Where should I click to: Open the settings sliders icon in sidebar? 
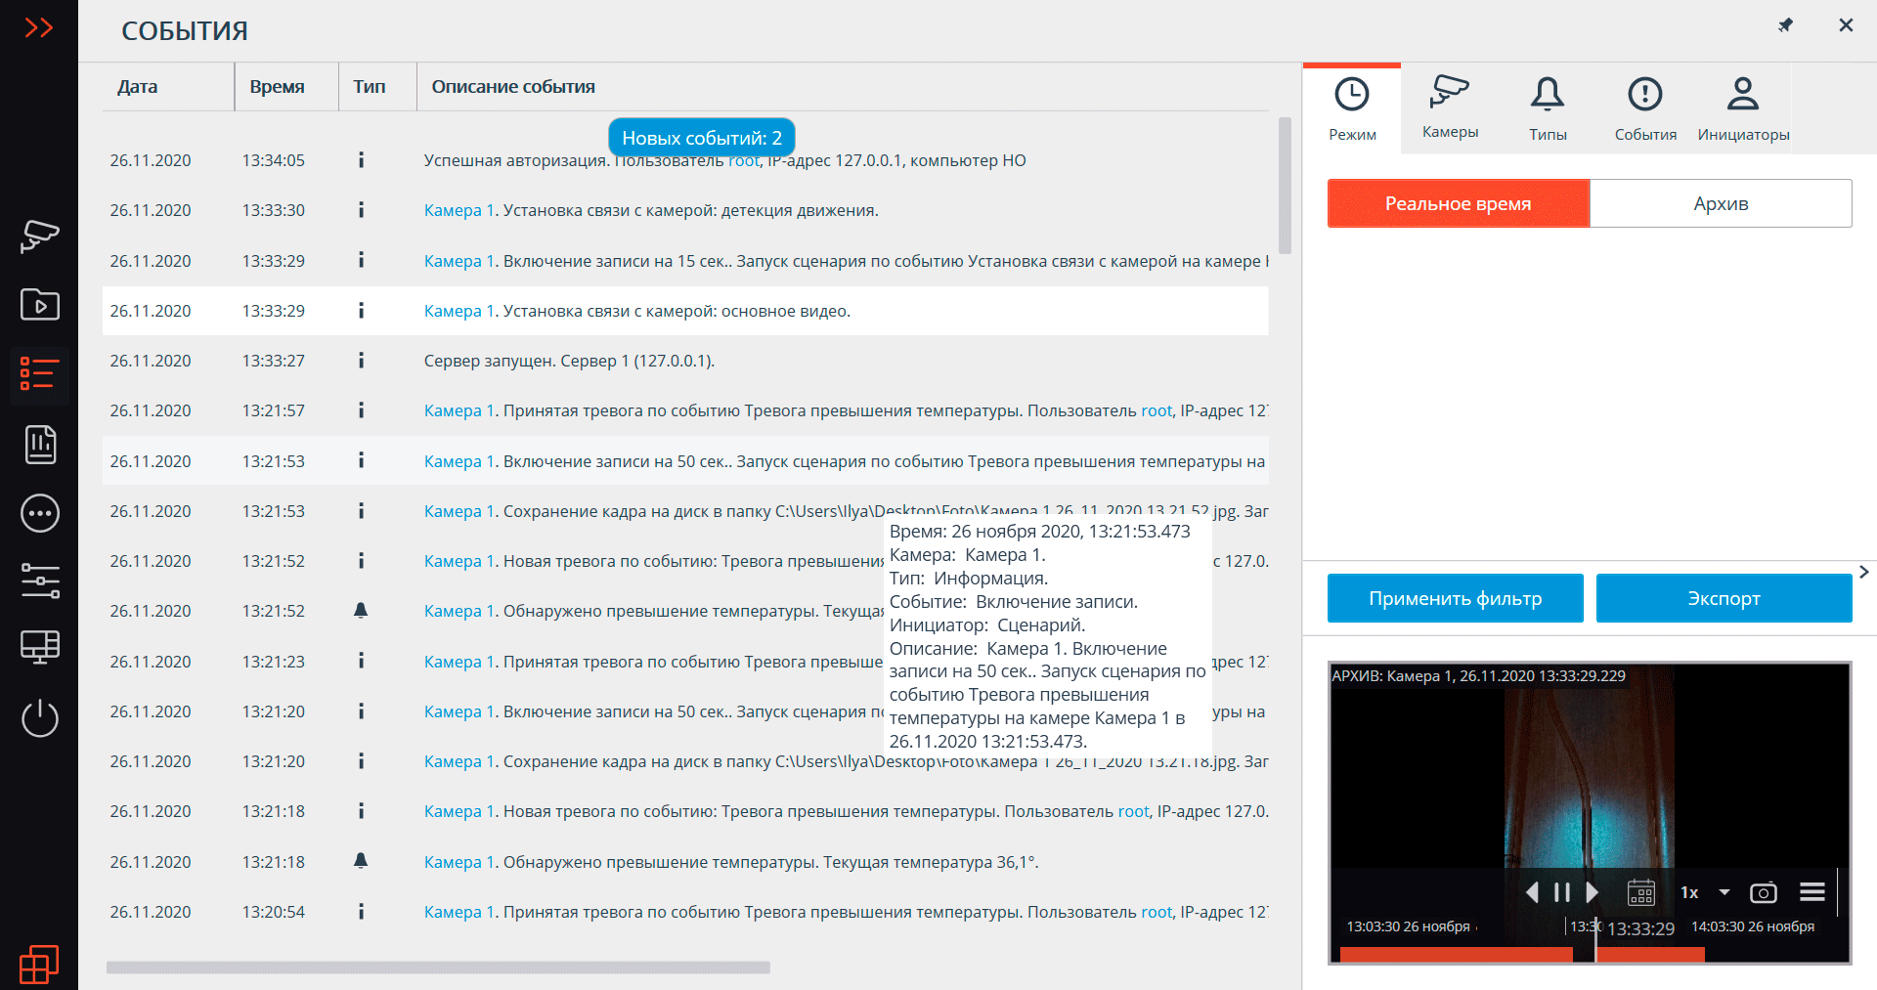click(40, 581)
